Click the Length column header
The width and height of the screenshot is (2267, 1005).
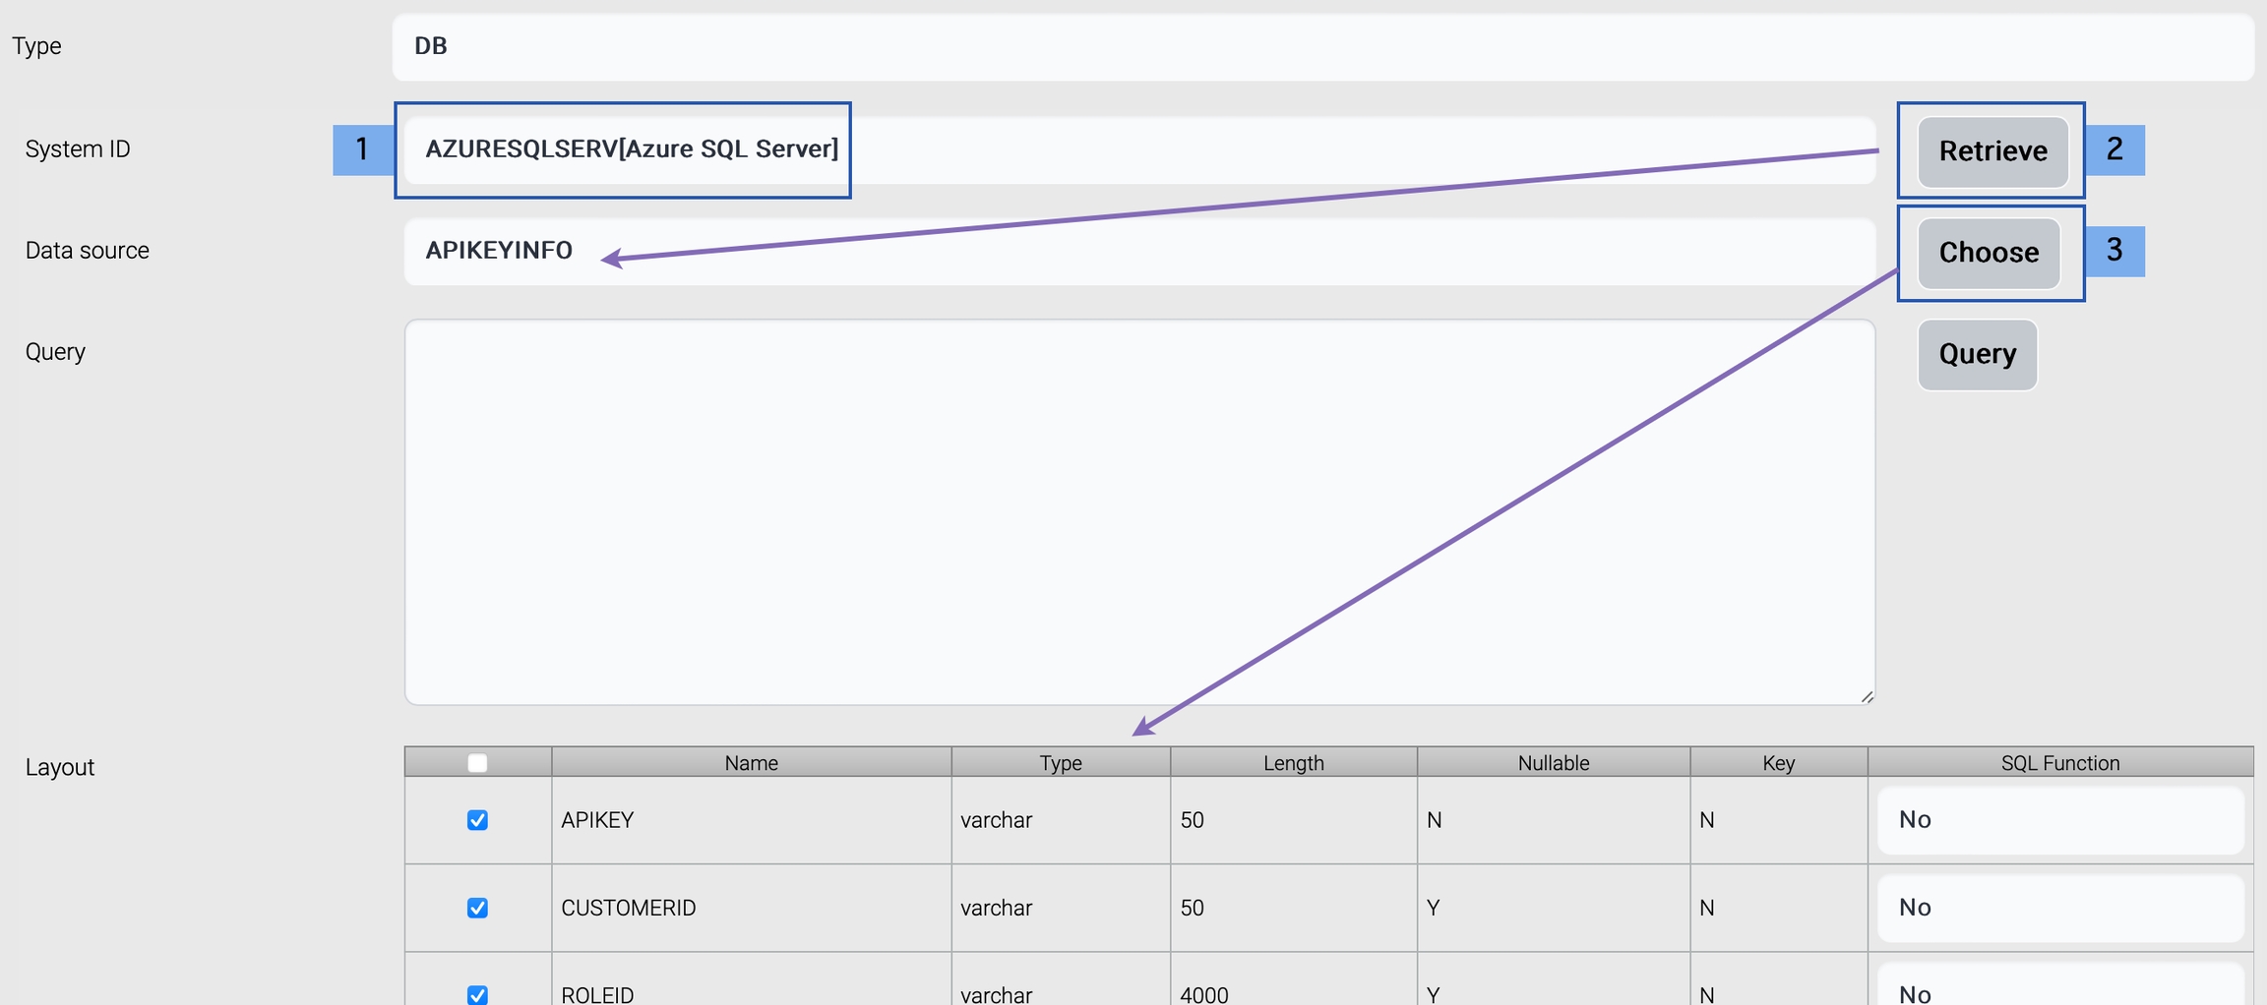1293,763
